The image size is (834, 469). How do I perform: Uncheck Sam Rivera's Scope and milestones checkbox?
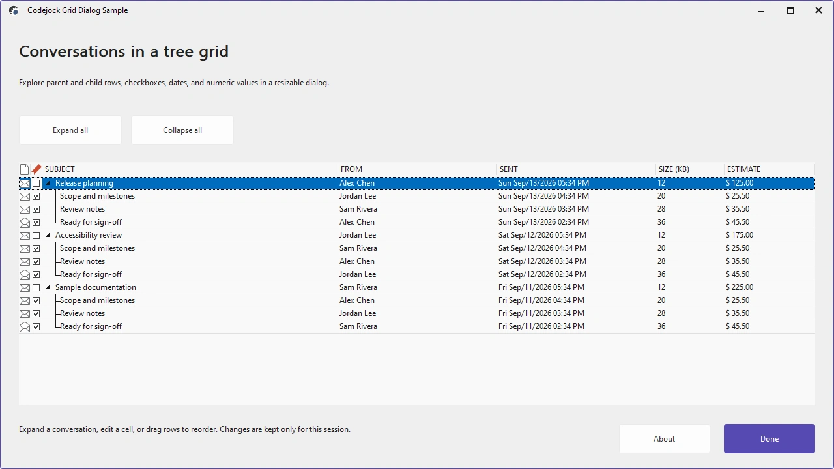tap(36, 249)
